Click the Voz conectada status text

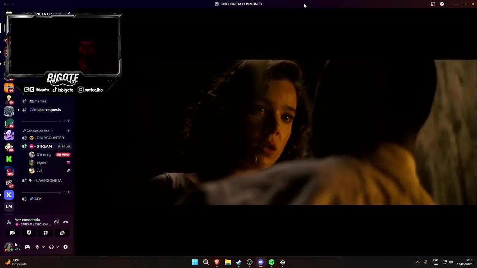point(27,220)
